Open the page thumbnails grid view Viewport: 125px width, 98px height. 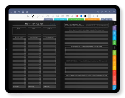click(15, 12)
